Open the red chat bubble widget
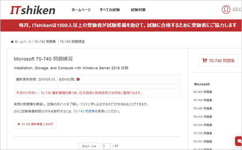 pyautogui.click(x=238, y=141)
